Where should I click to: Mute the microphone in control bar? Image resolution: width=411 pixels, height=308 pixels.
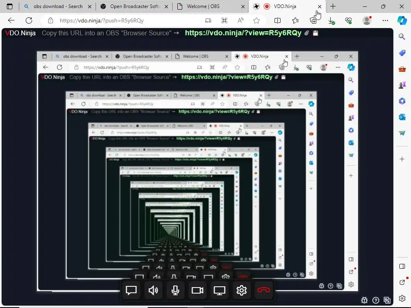[175, 290]
